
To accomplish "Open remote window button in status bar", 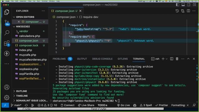I will coord(5,105).
